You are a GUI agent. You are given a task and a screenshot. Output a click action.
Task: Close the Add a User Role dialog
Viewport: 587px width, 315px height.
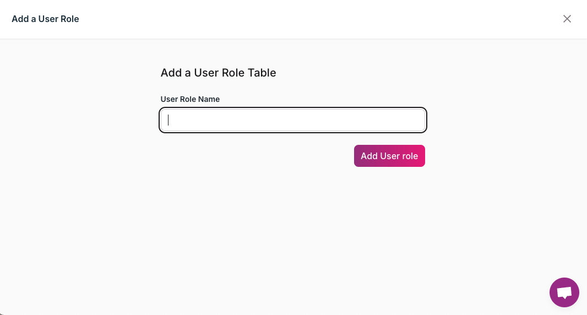(x=567, y=19)
